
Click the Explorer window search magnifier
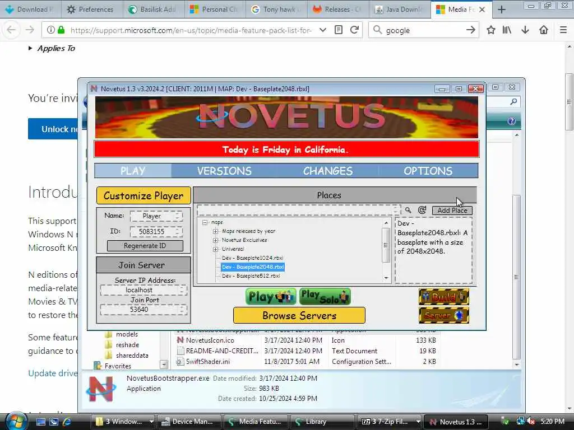click(513, 102)
